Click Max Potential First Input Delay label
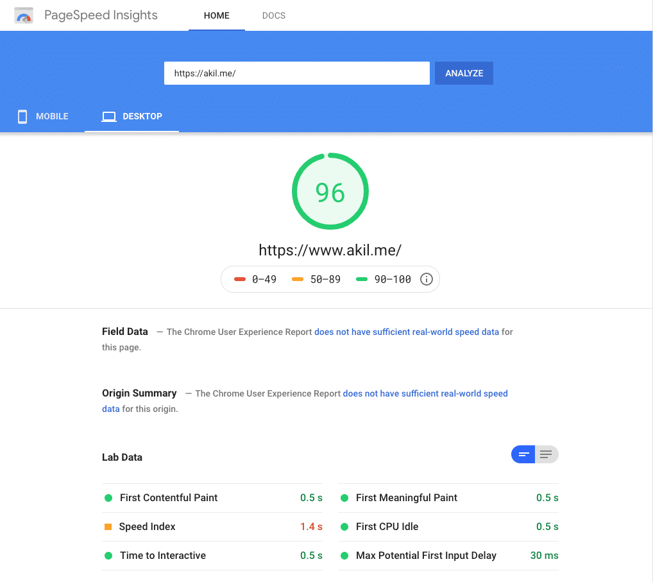The width and height of the screenshot is (653, 582). [426, 555]
